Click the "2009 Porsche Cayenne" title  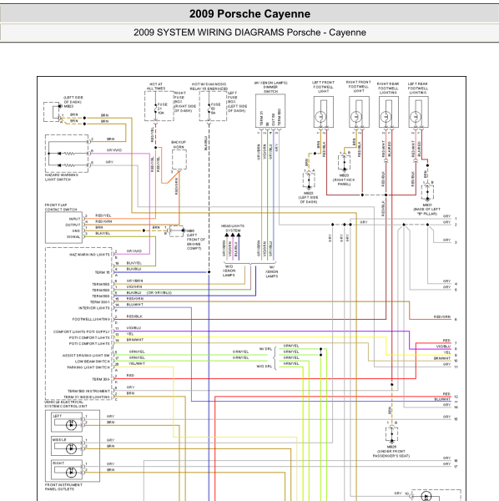pyautogui.click(x=249, y=13)
